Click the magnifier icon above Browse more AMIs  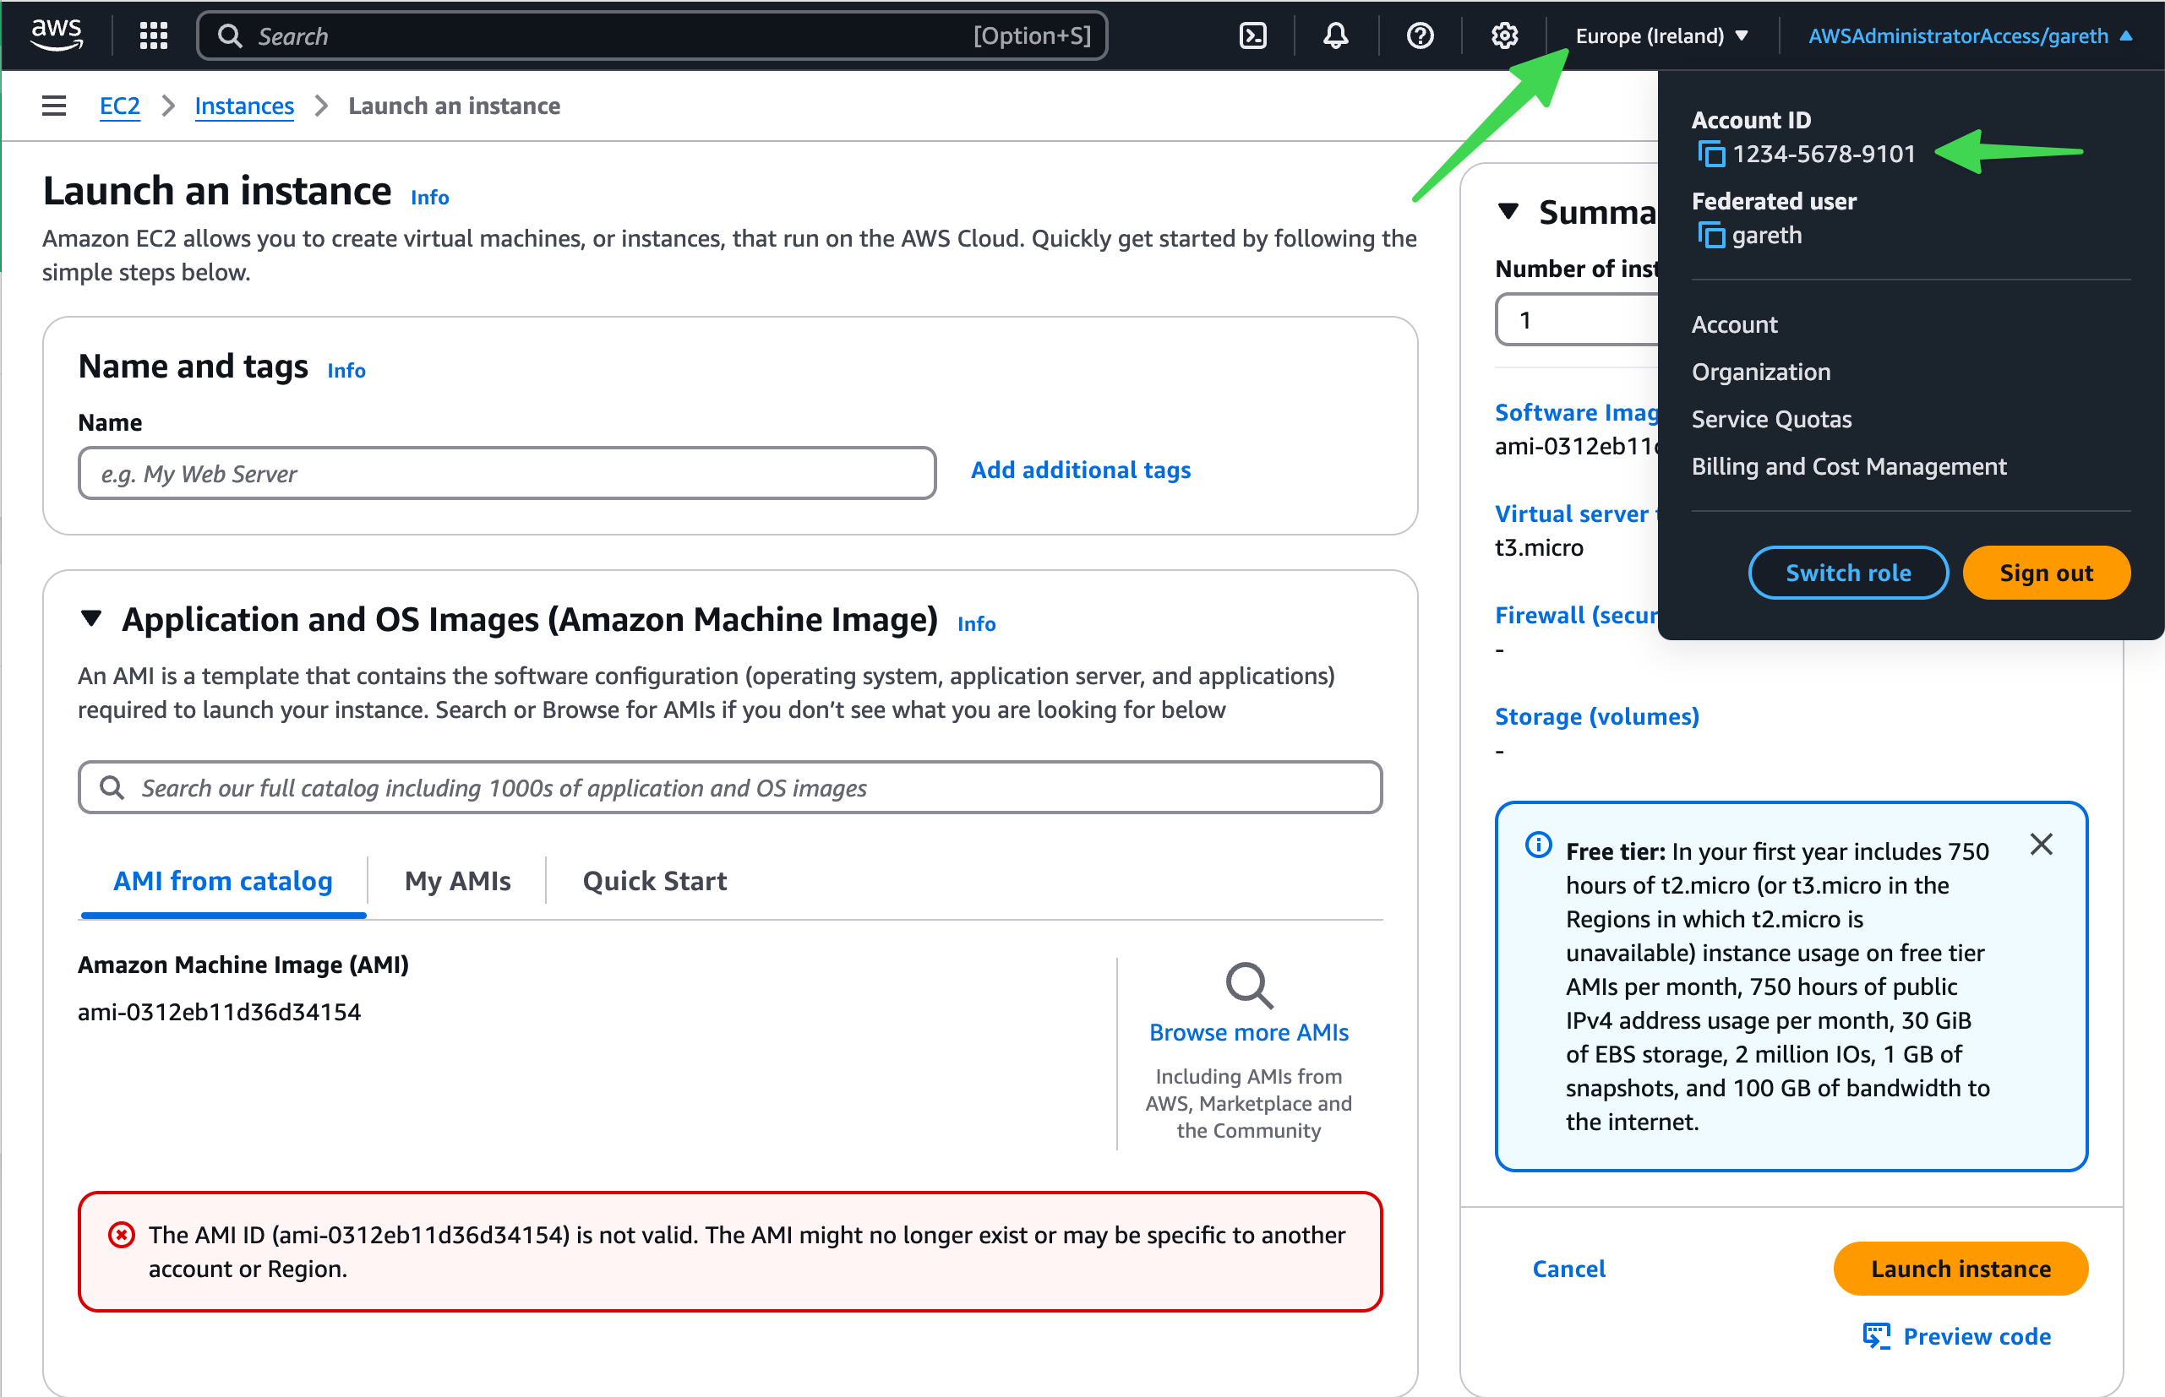pyautogui.click(x=1248, y=985)
